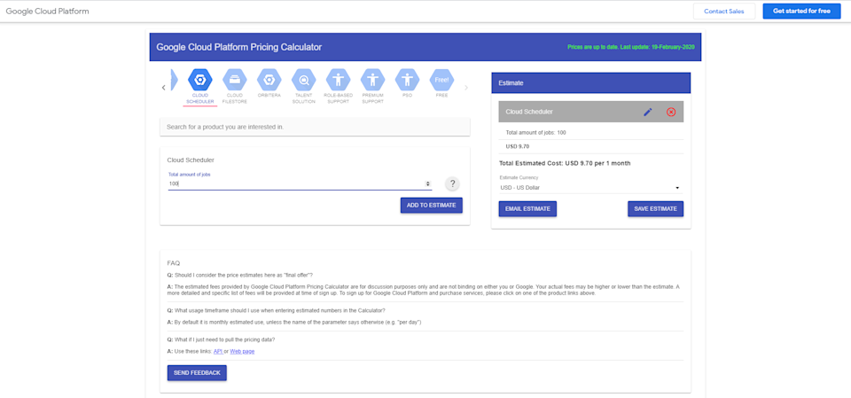Click Contact Sales button
Screen dimensions: 851x398
point(724,12)
